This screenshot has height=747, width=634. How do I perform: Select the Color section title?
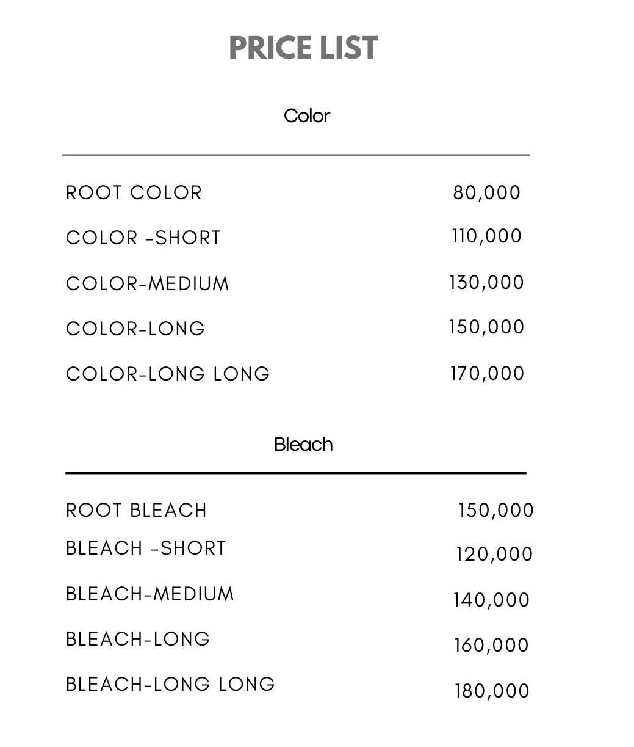pos(306,115)
